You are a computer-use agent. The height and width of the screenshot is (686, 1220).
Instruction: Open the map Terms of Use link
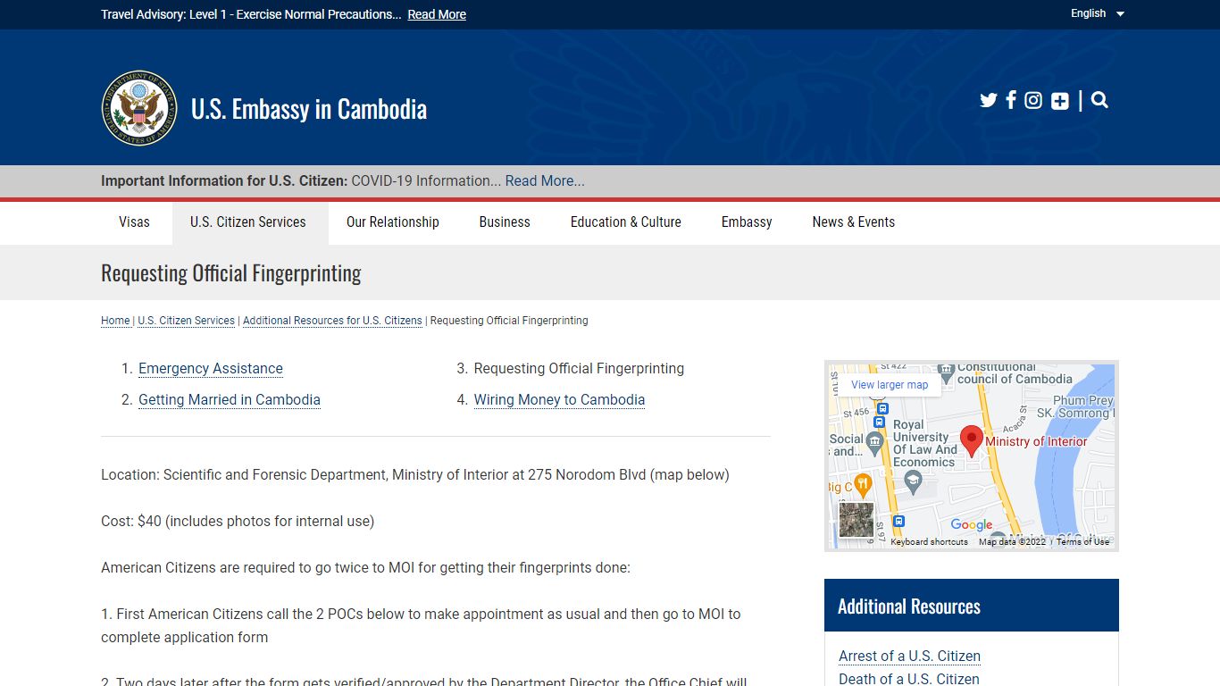[x=1082, y=541]
